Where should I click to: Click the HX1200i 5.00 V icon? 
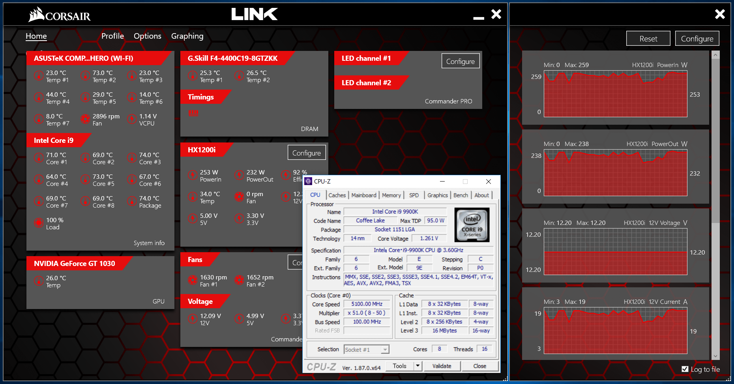192,219
